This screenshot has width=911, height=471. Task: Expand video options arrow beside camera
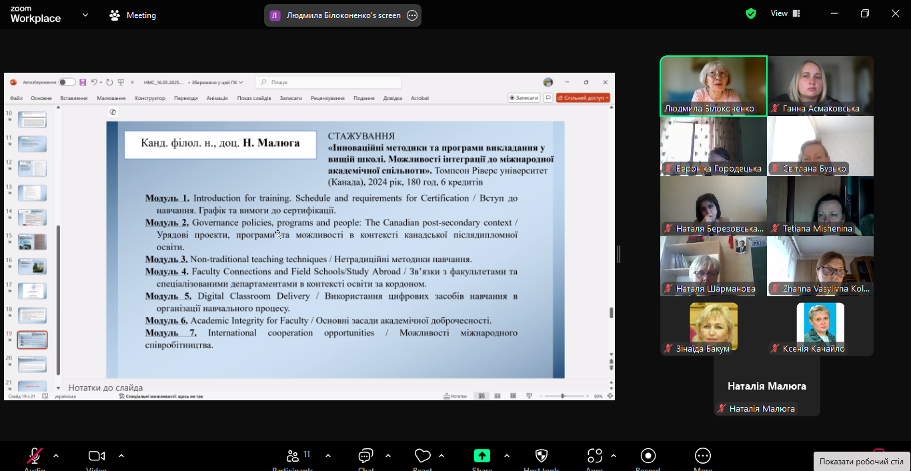(x=121, y=456)
